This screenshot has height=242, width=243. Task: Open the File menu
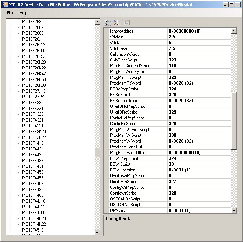[10, 13]
